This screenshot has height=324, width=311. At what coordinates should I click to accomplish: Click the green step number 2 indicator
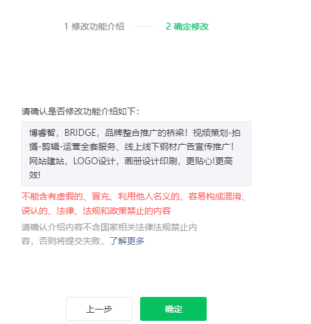[x=168, y=26]
